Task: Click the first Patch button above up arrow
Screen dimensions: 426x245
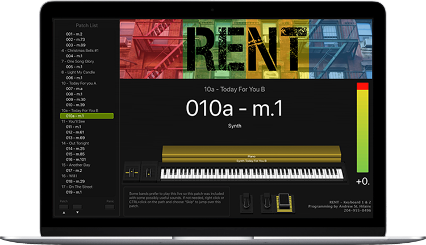Action: tap(64, 207)
